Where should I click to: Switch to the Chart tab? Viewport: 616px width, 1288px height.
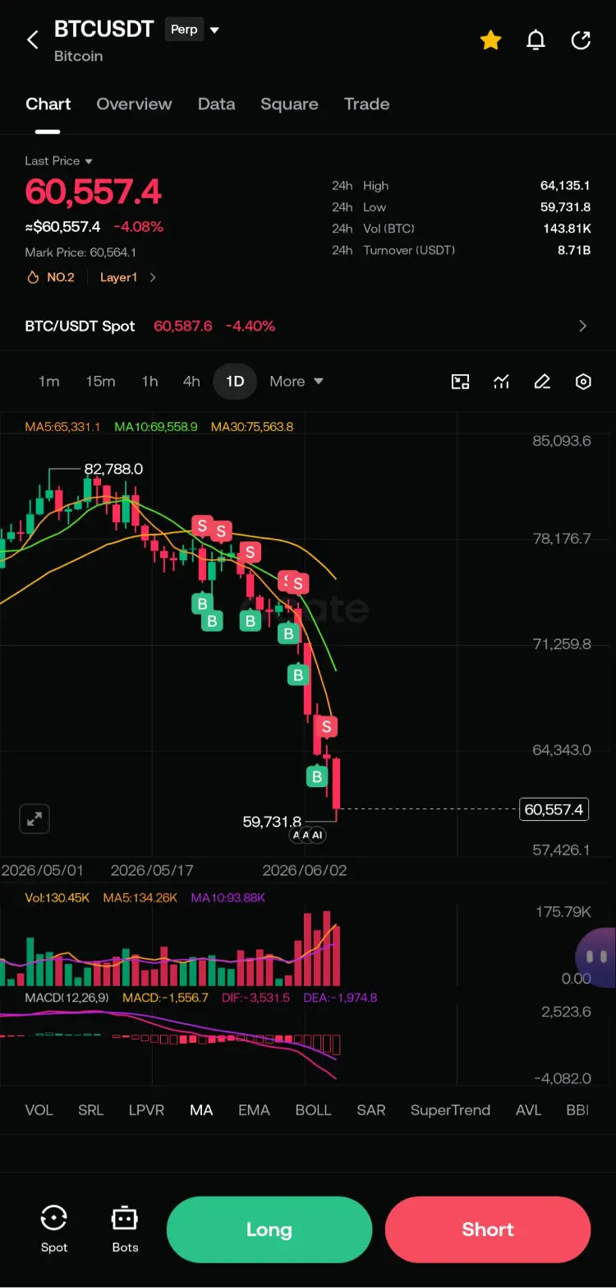(48, 104)
